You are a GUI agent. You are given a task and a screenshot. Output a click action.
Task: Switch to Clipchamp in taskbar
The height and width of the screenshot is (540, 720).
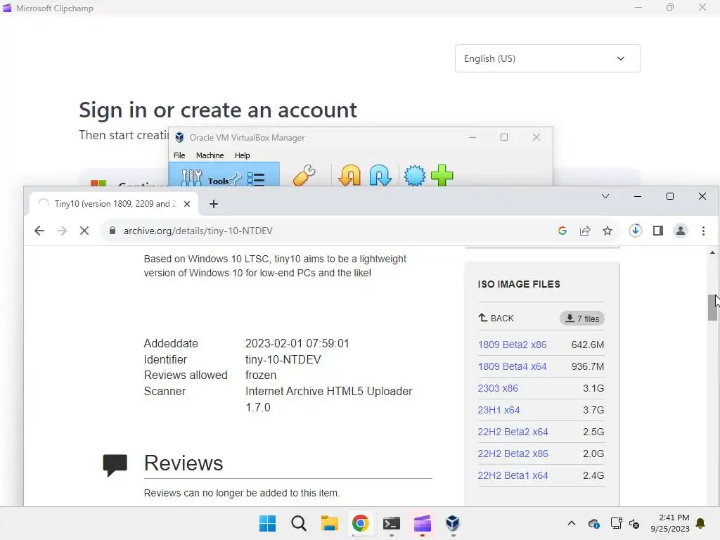422,523
